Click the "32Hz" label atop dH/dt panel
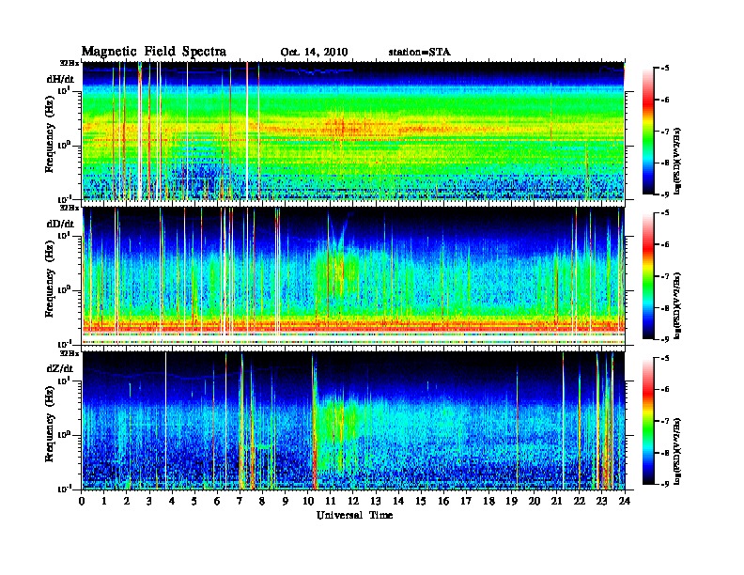 point(70,63)
